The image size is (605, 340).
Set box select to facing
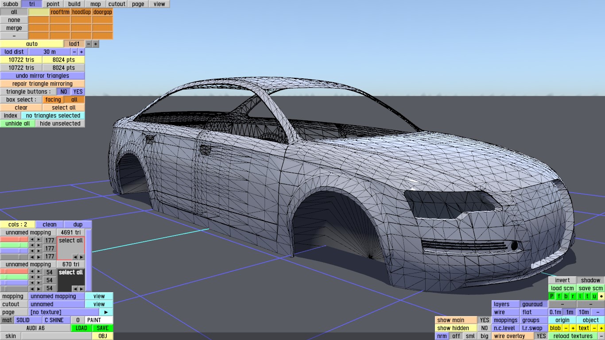tap(53, 100)
